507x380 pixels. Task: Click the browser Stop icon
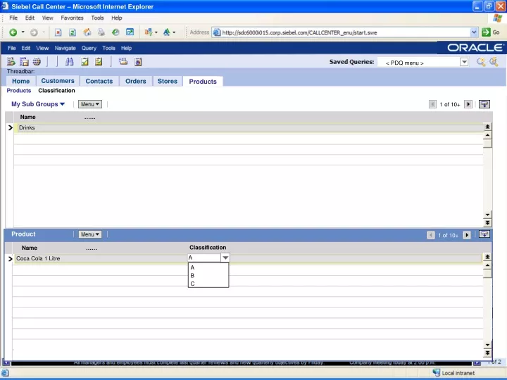pos(58,32)
